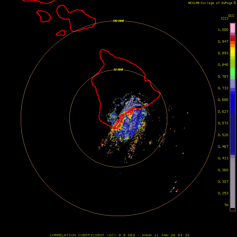Click the 0.360 scale value
The height and width of the screenshot is (237, 237).
(223, 170)
